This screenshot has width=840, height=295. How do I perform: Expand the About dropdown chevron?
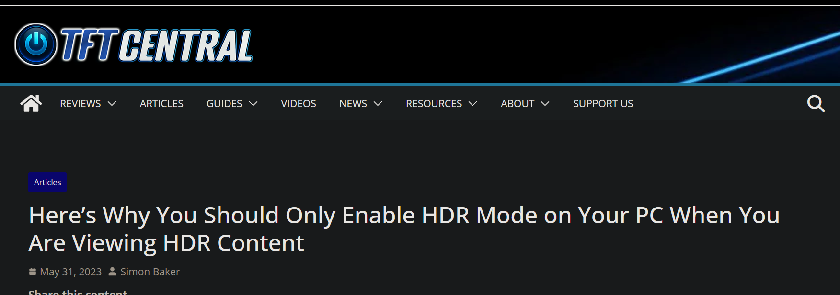click(x=545, y=104)
